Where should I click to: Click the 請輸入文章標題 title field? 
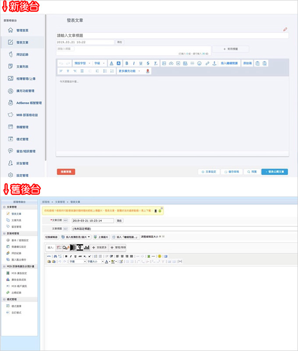pyautogui.click(x=172, y=36)
